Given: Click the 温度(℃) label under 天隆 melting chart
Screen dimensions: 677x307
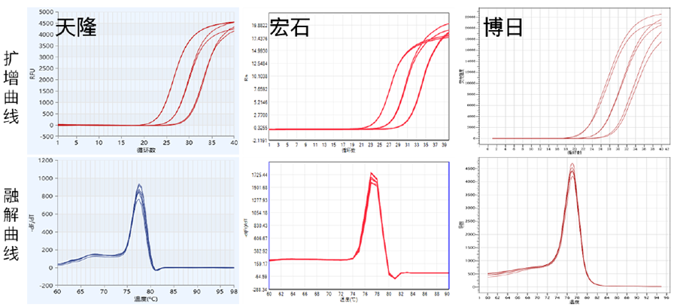Looking at the screenshot, I should click(x=145, y=299).
